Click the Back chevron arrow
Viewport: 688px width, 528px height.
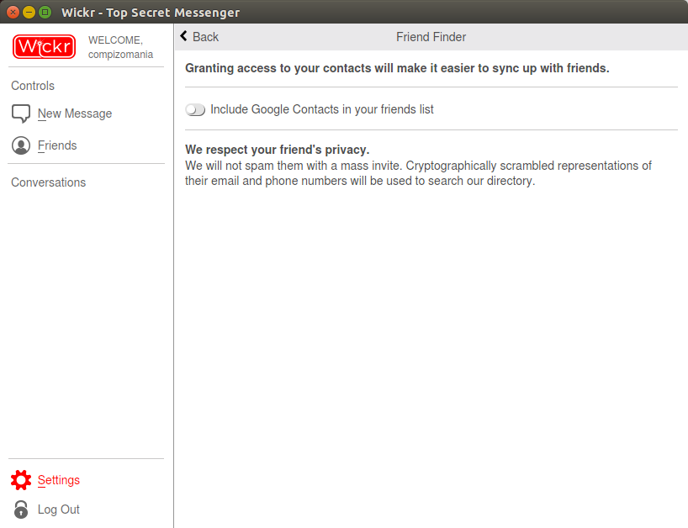[x=184, y=37]
